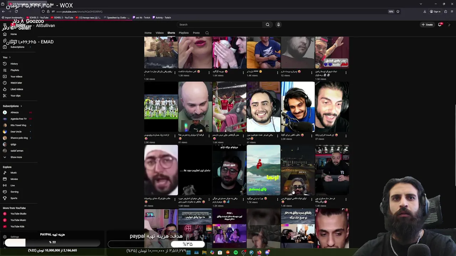
Task: Open Alirezza subscription channel
Action: 14,112
